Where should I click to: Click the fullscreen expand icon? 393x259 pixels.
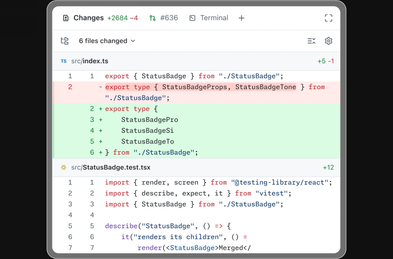[328, 18]
